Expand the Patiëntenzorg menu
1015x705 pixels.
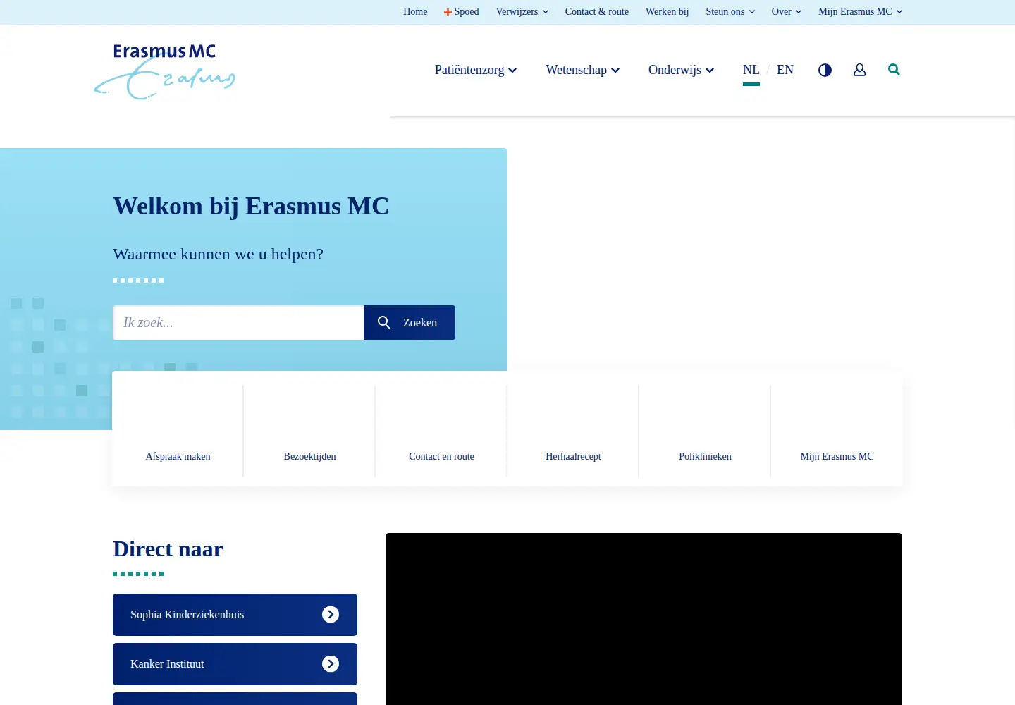[x=476, y=70]
